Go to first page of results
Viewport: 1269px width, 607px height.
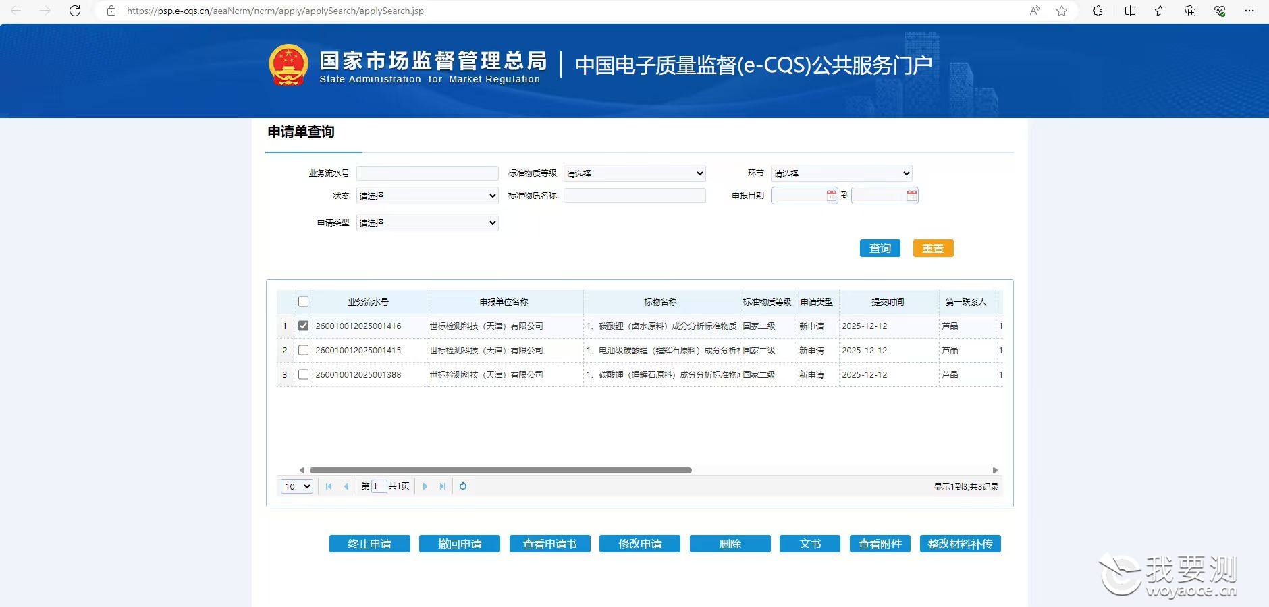pos(329,486)
